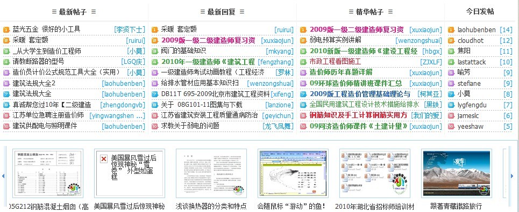Open the 浅谈换热器的分类和特点 caption link

[x=211, y=207]
